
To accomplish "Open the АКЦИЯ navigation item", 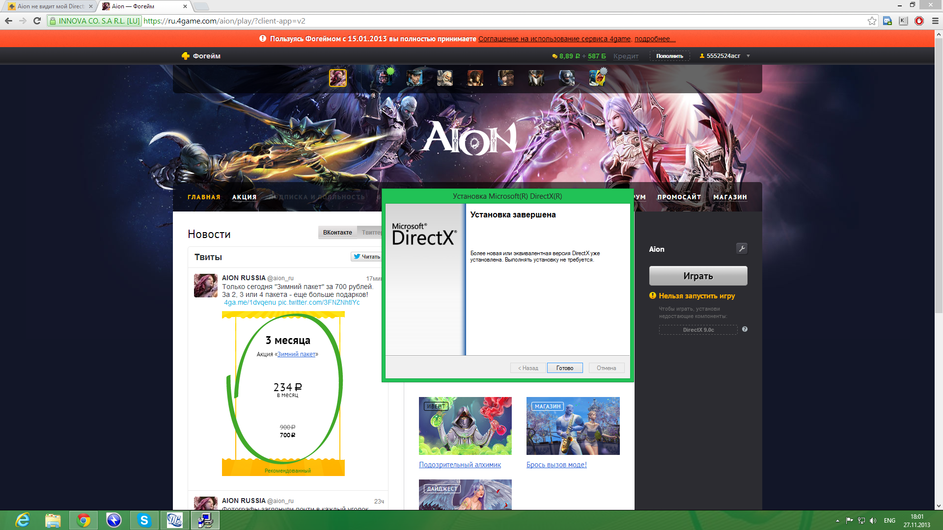I will [x=244, y=197].
